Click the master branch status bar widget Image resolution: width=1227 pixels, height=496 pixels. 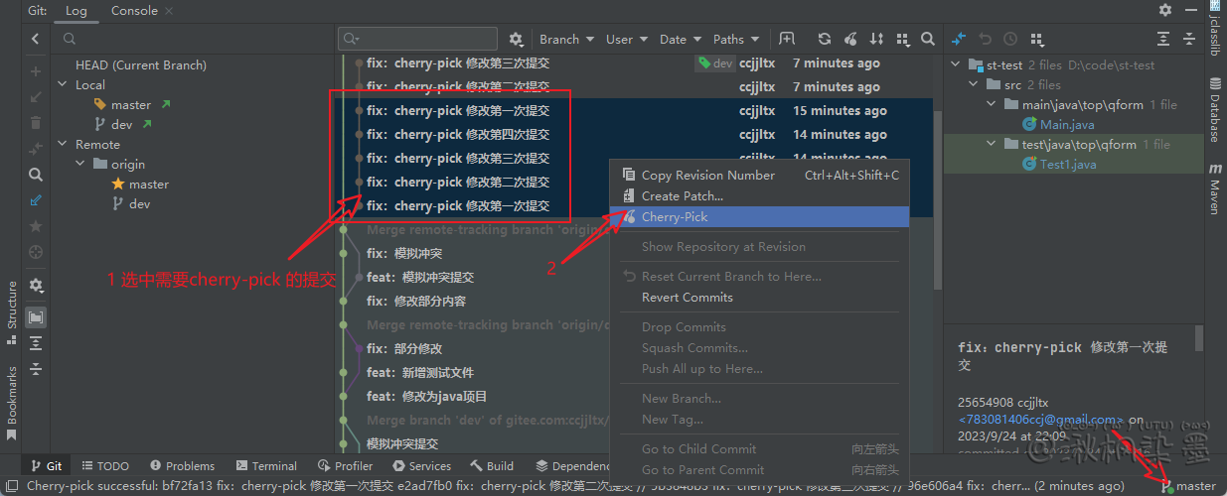point(1189,486)
